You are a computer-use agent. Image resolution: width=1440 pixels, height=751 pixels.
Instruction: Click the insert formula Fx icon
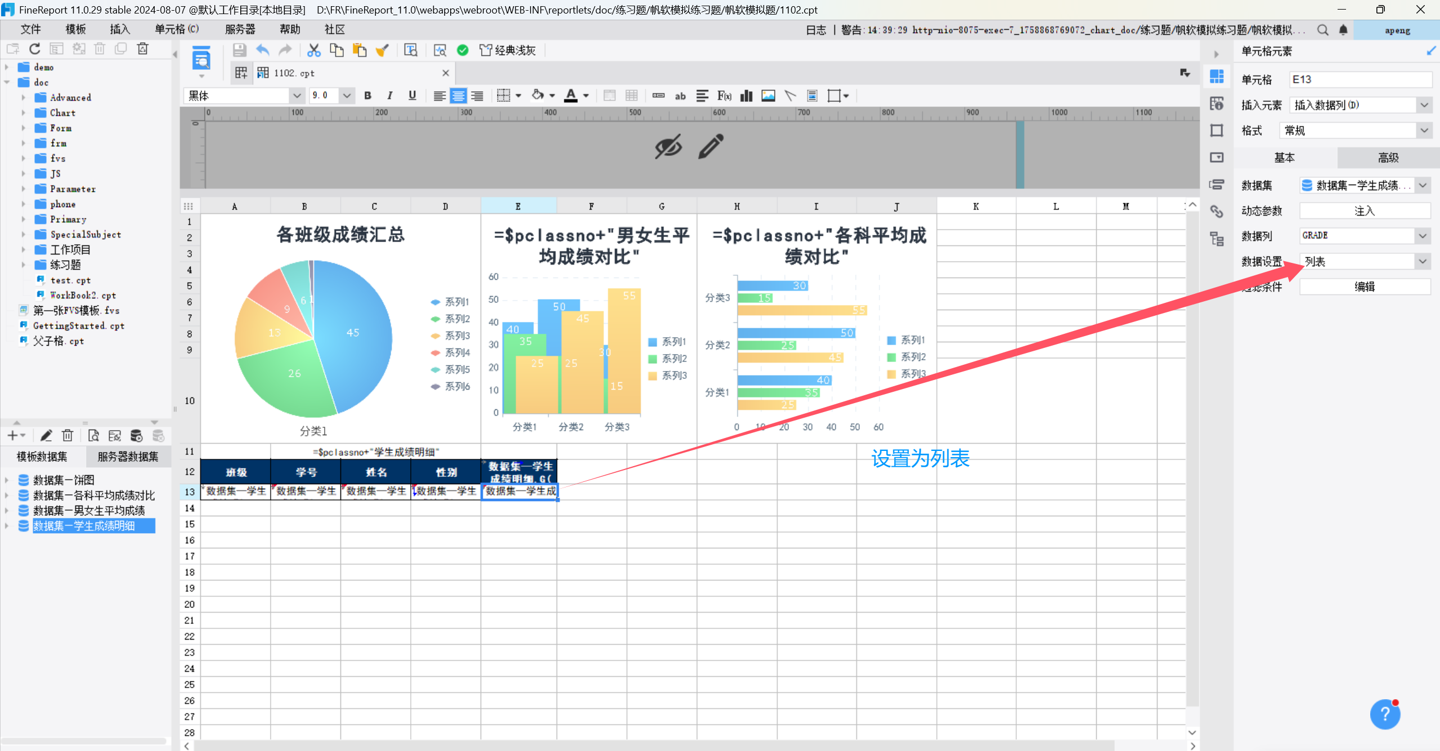click(x=724, y=96)
